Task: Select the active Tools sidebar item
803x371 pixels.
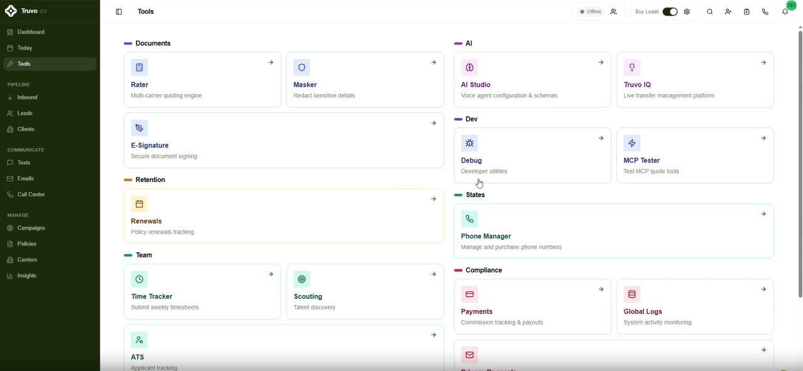Action: 50,64
